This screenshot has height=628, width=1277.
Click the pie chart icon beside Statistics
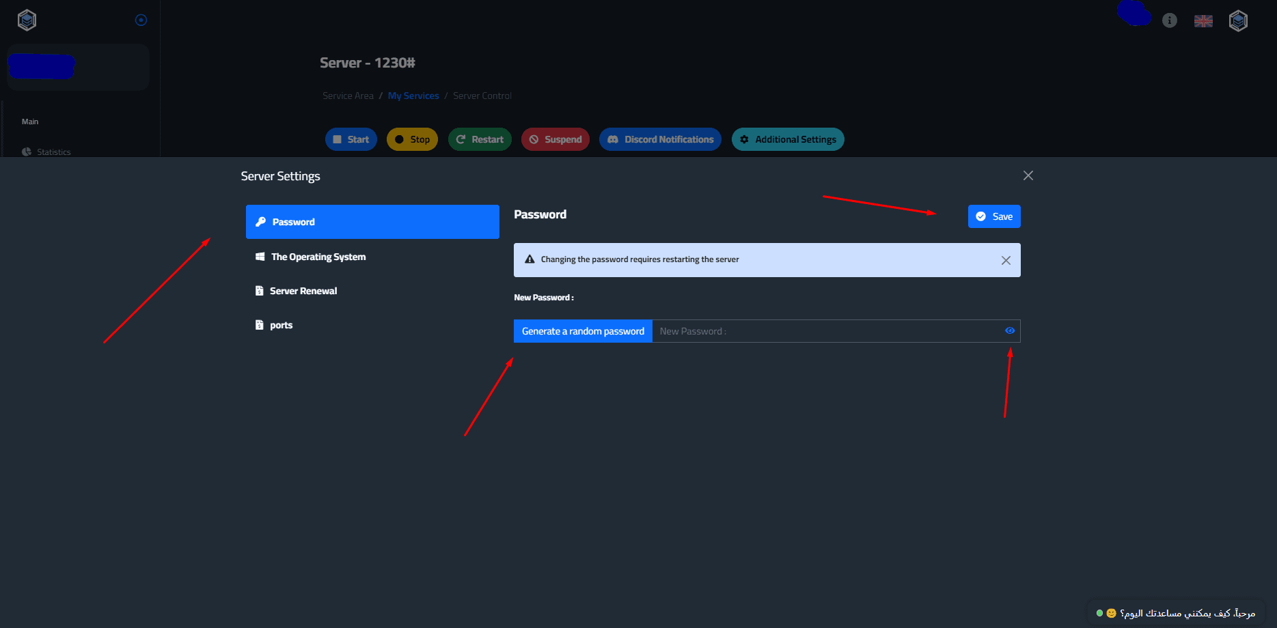(27, 152)
